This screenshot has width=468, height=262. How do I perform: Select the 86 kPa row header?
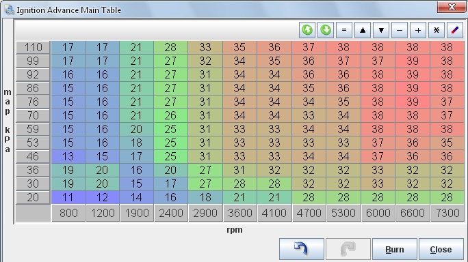tap(33, 89)
